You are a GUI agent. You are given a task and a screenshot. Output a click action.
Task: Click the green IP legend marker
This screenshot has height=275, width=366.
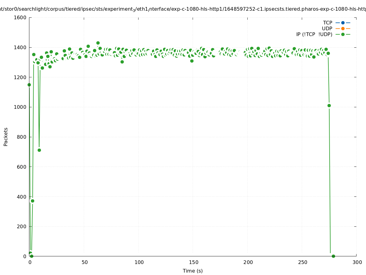[343, 34]
